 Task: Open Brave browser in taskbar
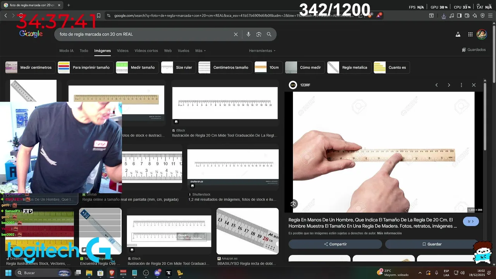112,273
